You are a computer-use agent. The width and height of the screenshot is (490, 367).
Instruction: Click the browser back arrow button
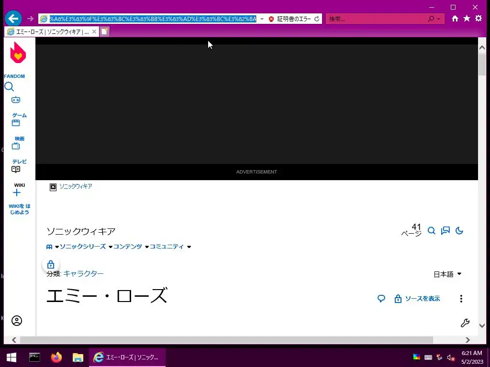pos(13,19)
